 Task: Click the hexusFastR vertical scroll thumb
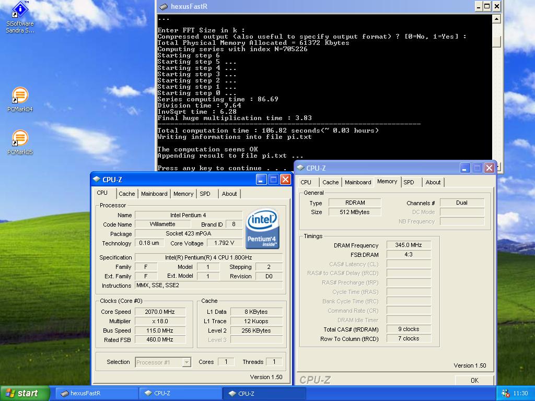click(496, 42)
